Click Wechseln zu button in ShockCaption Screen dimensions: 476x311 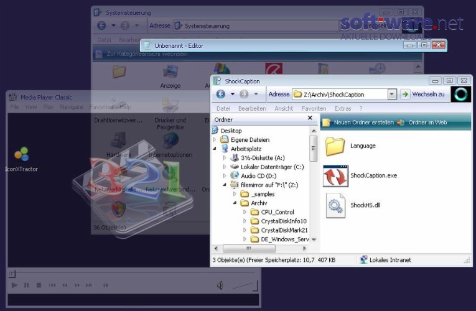tap(424, 95)
